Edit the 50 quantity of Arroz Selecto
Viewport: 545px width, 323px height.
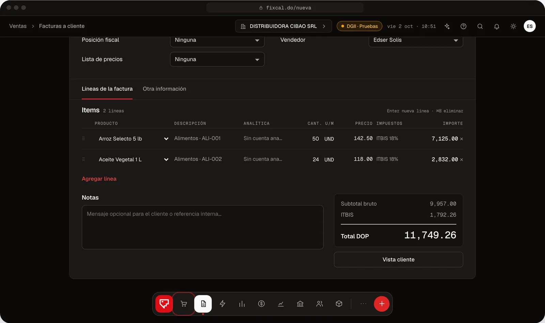(x=315, y=139)
